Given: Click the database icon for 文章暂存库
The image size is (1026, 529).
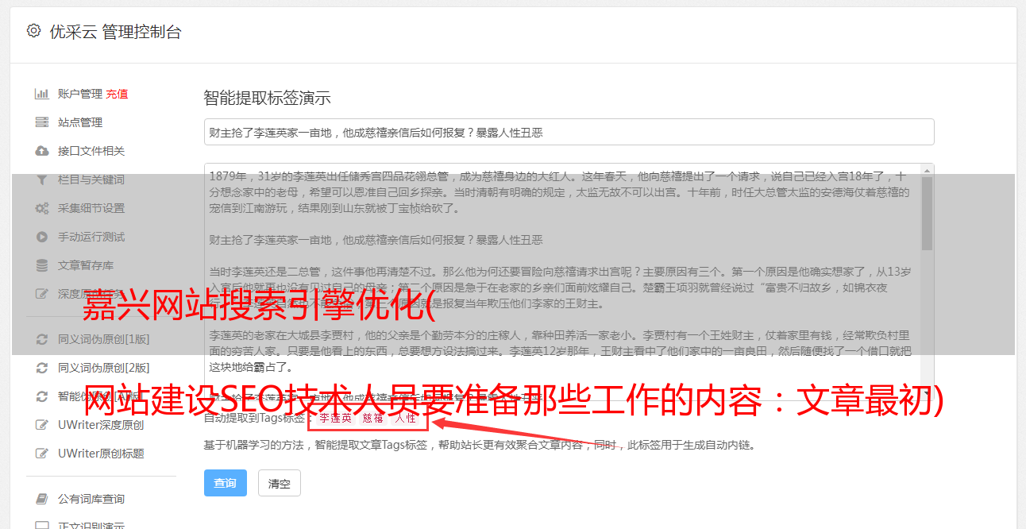Looking at the screenshot, I should point(42,265).
